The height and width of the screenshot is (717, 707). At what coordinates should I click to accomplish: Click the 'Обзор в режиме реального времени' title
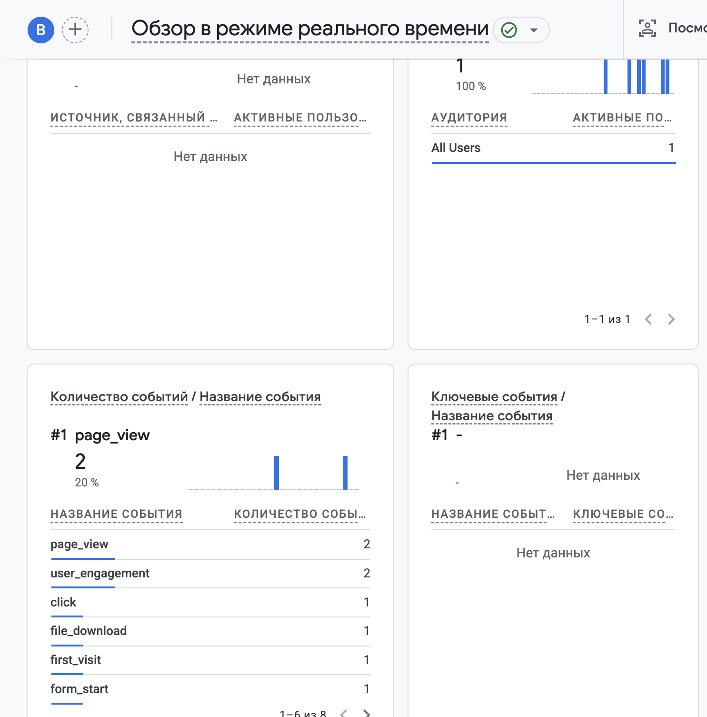[x=310, y=29]
